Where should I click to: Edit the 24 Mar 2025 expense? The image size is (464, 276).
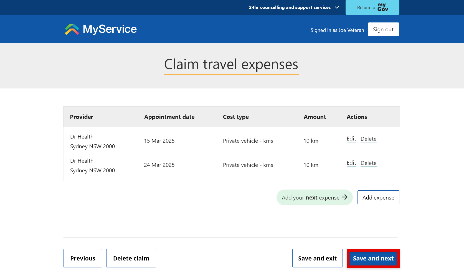(x=351, y=163)
